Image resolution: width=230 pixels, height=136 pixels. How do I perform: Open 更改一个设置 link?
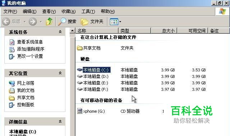coord(30,56)
